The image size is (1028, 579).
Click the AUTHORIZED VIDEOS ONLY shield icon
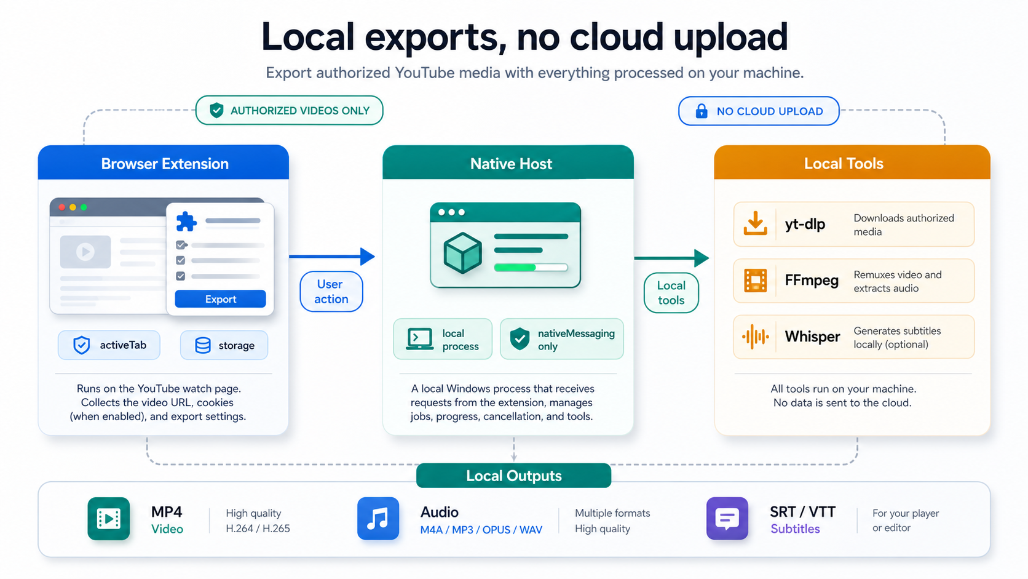click(216, 111)
